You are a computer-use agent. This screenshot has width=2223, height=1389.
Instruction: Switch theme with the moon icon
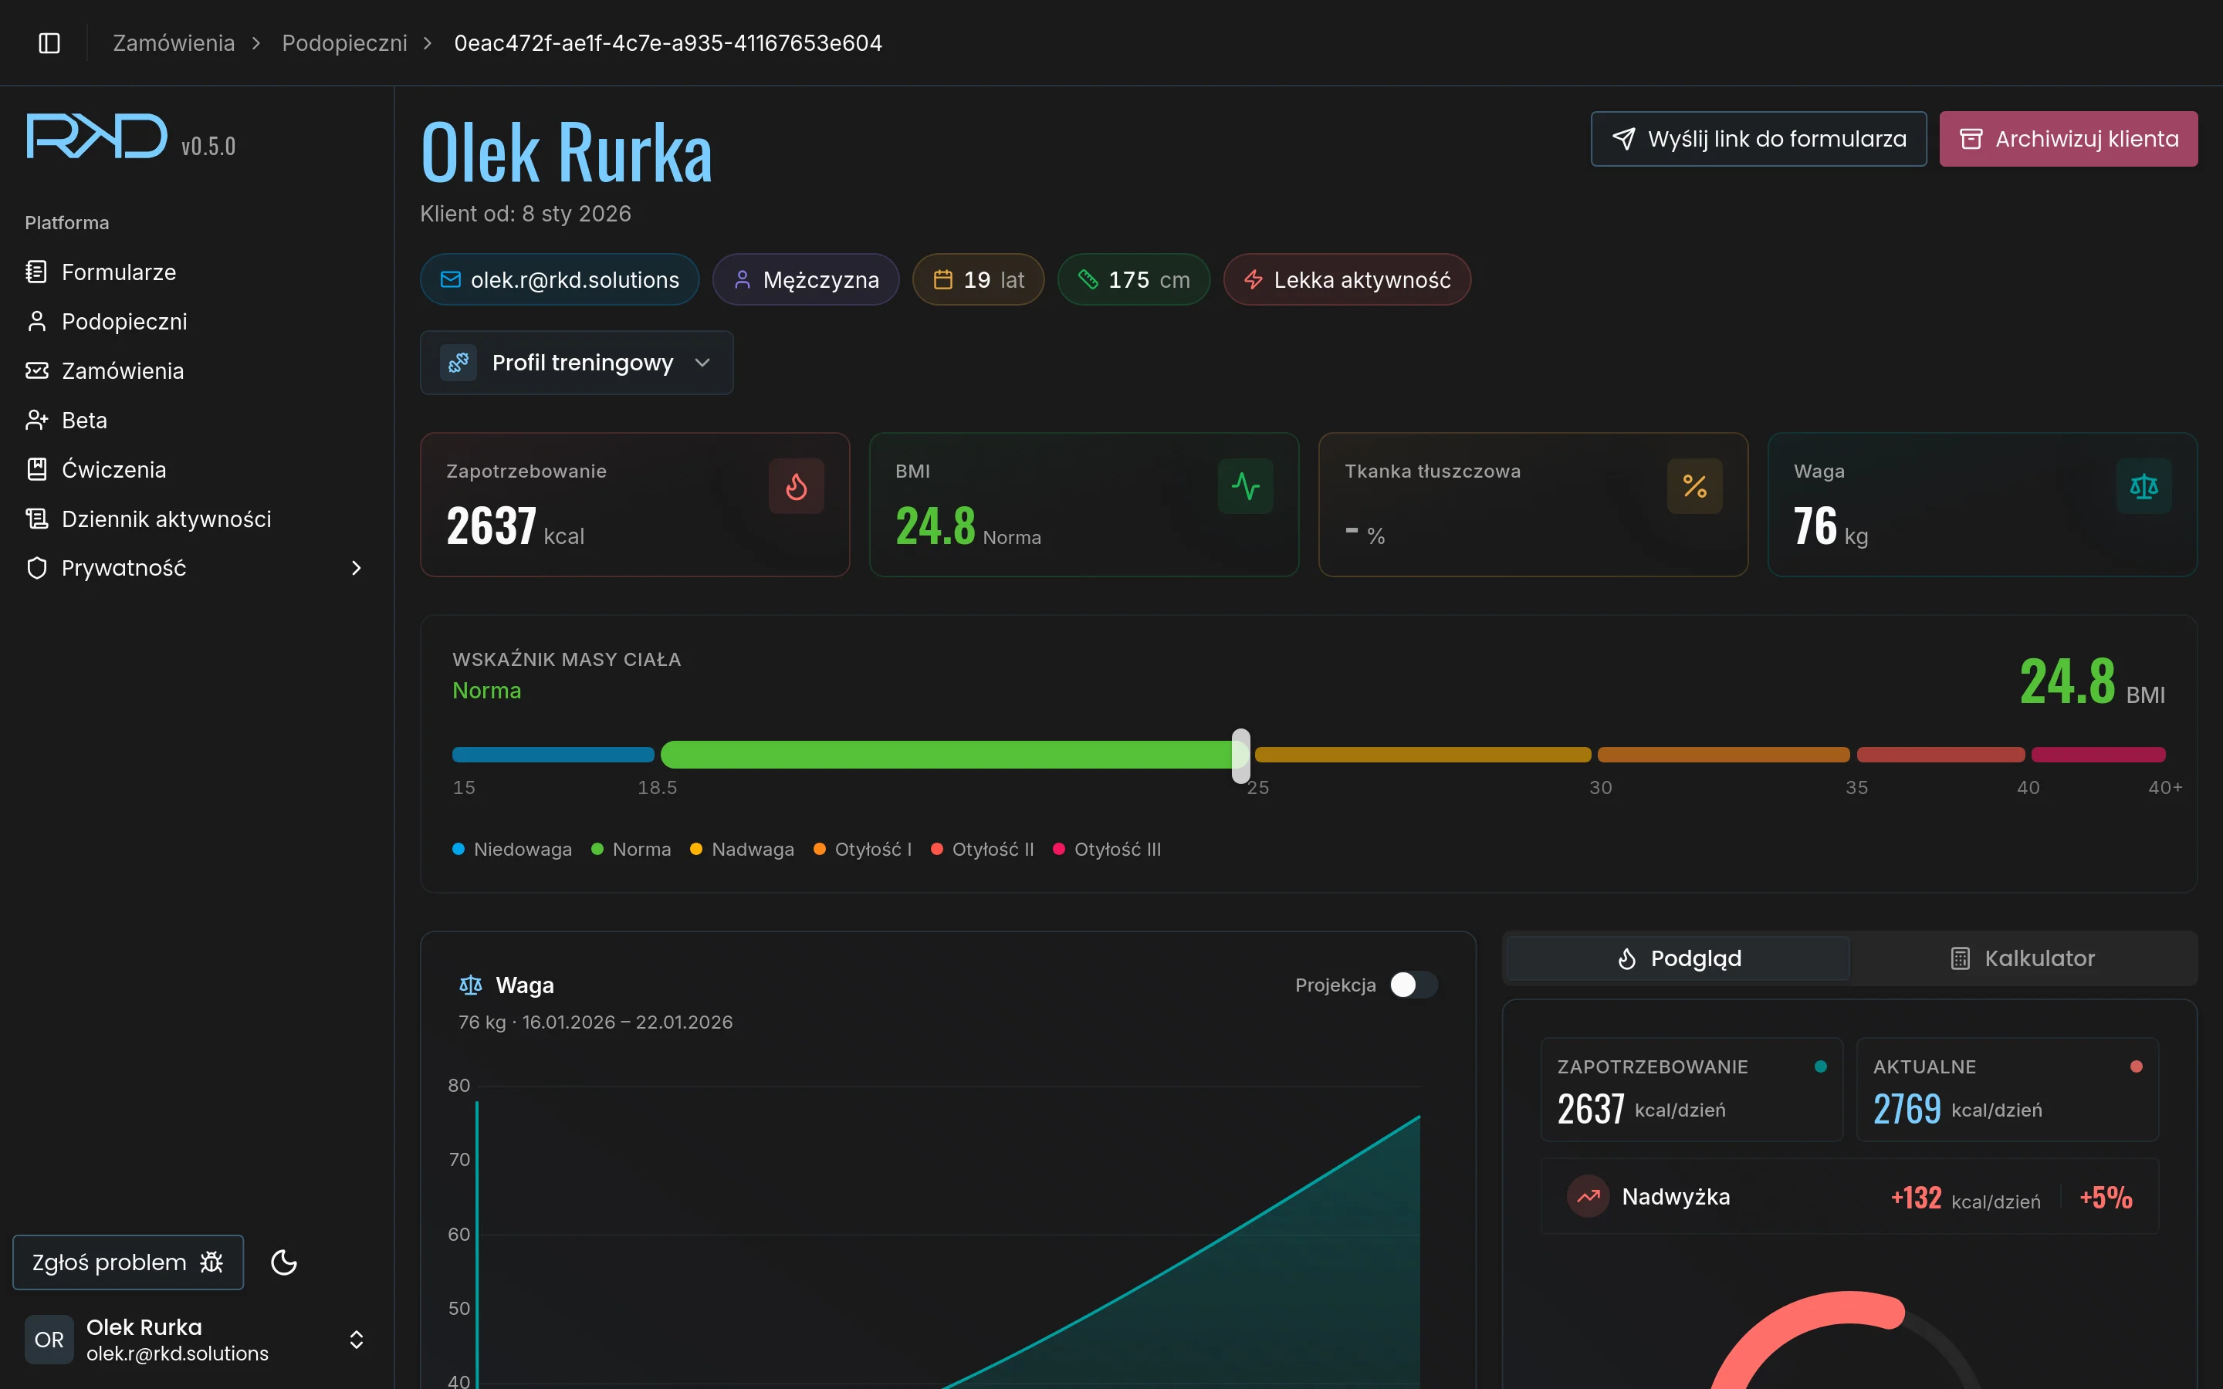click(284, 1262)
